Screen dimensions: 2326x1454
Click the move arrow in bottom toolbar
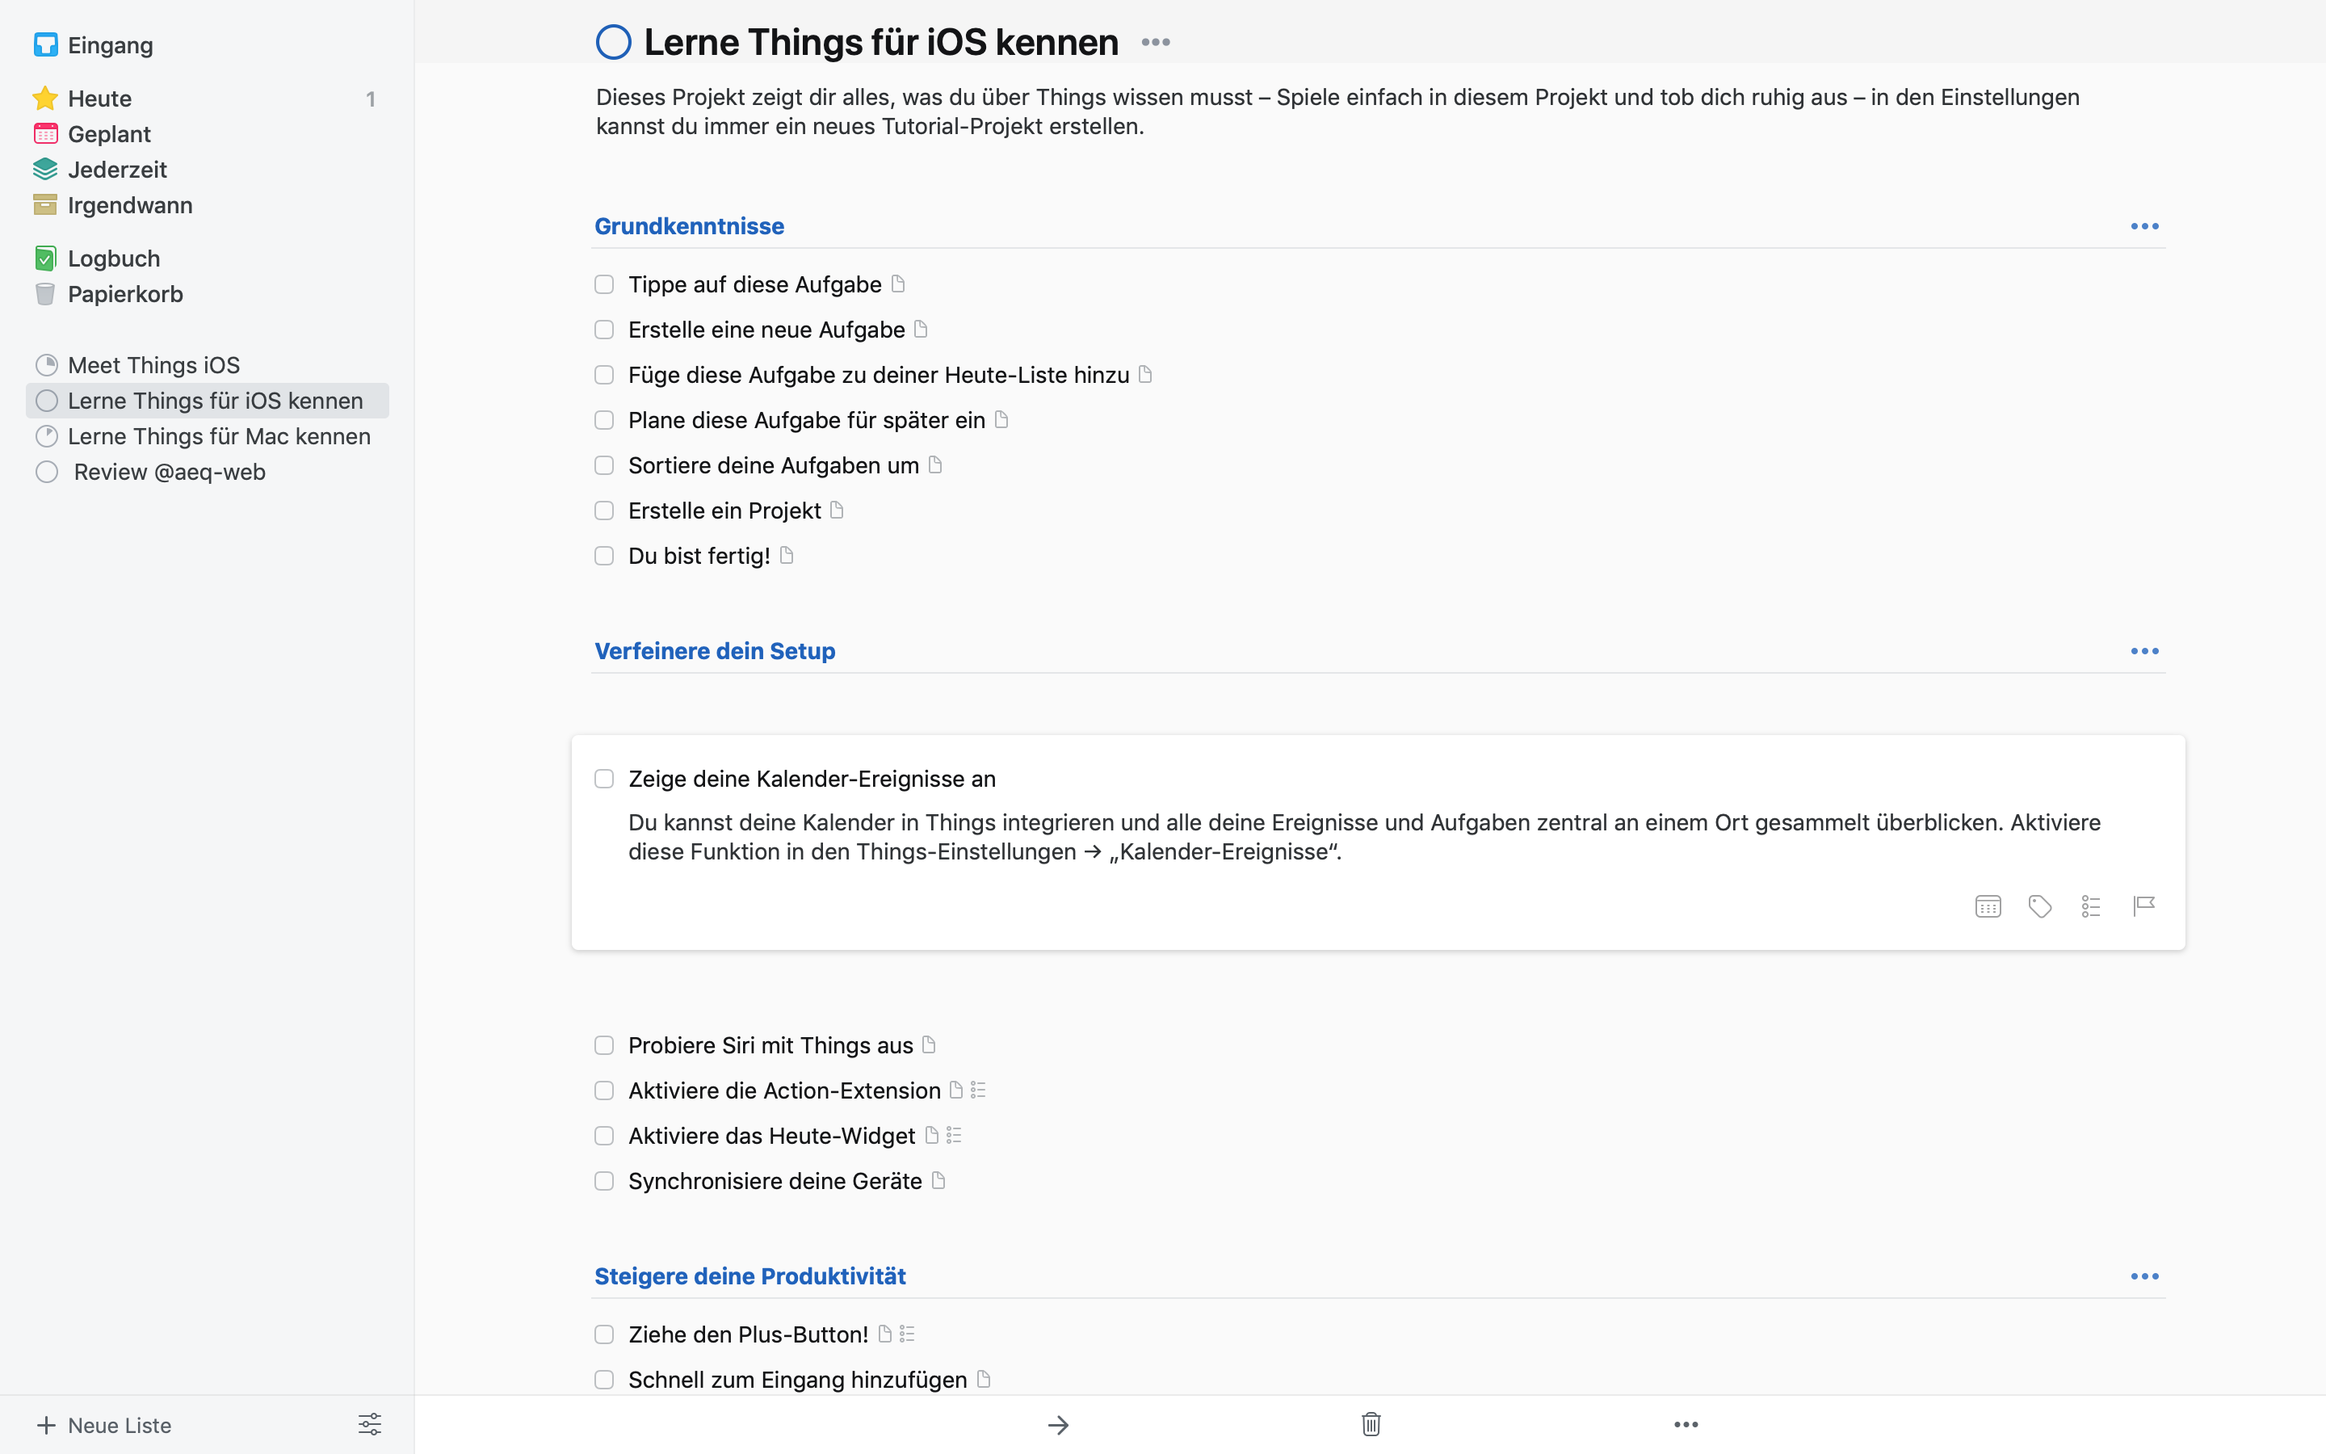click(1058, 1424)
